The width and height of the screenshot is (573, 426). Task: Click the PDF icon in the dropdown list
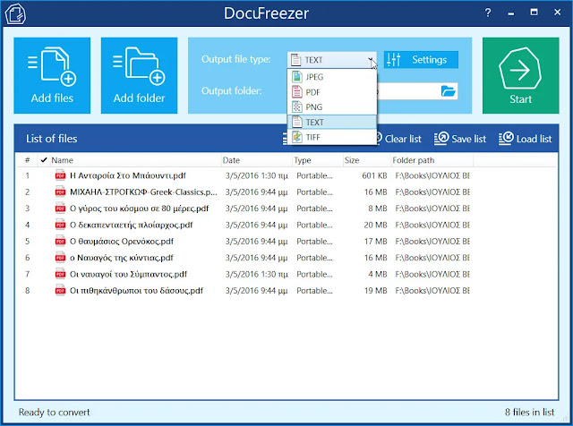(297, 92)
